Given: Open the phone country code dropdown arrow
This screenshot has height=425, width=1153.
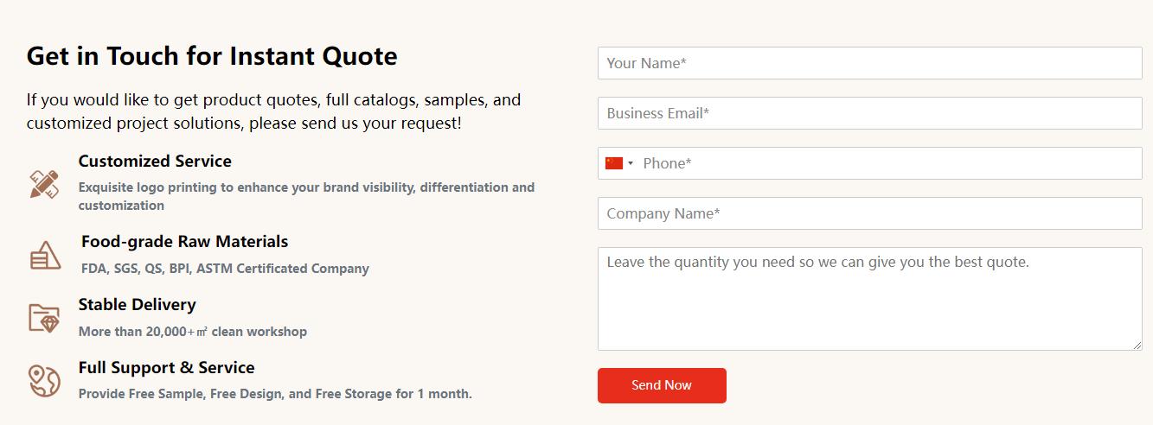Looking at the screenshot, I should point(631,163).
